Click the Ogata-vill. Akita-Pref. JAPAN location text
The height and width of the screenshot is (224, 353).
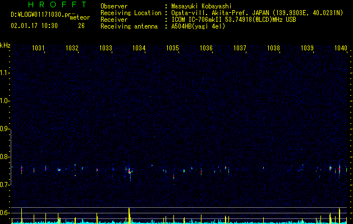[220, 13]
